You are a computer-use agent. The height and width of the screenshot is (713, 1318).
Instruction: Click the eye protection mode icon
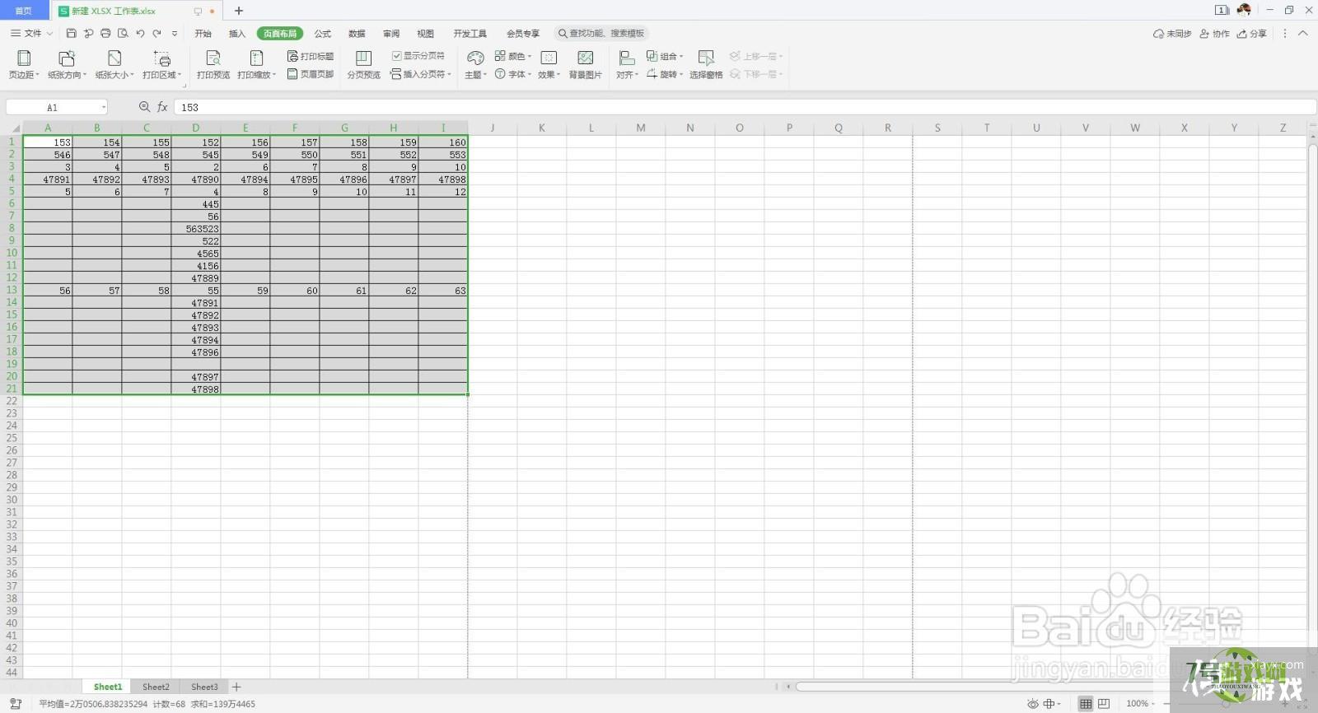click(x=1033, y=704)
